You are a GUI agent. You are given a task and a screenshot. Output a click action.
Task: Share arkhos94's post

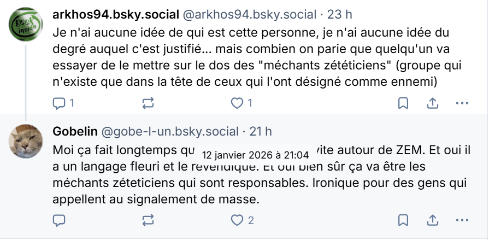(432, 103)
